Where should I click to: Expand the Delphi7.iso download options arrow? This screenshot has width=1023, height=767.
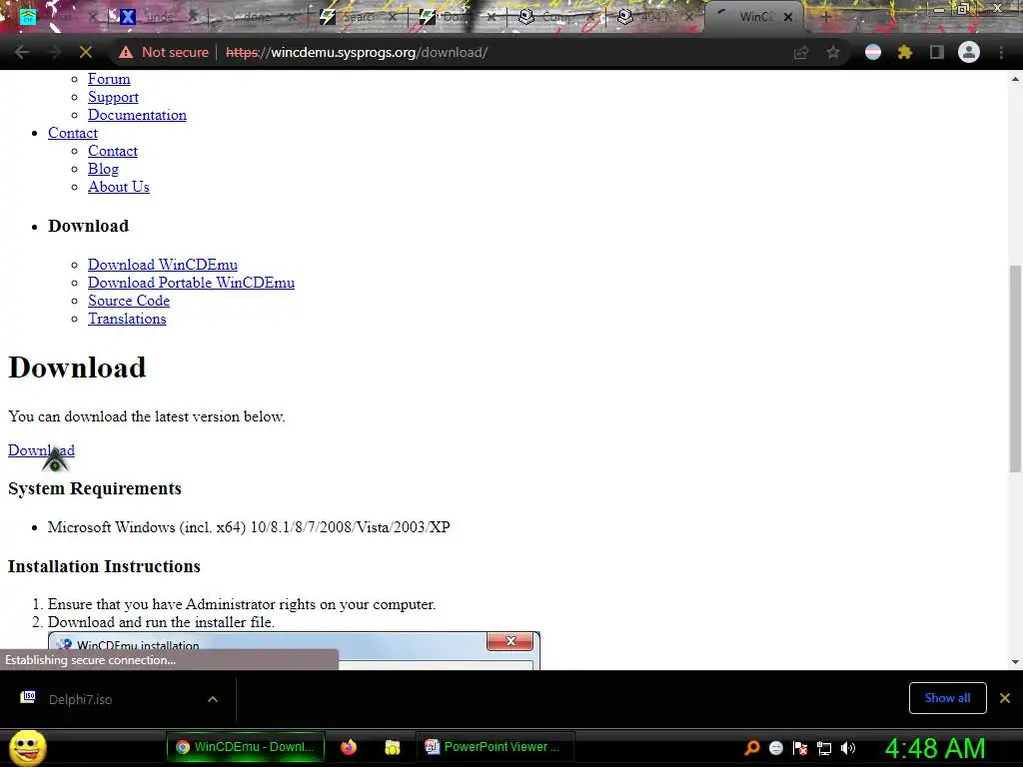(x=213, y=698)
